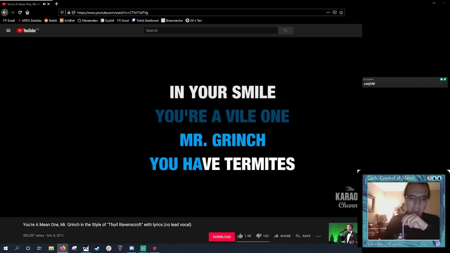This screenshot has height=253, width=450.
Task: Click SAVE to add to playlist
Action: click(x=303, y=236)
